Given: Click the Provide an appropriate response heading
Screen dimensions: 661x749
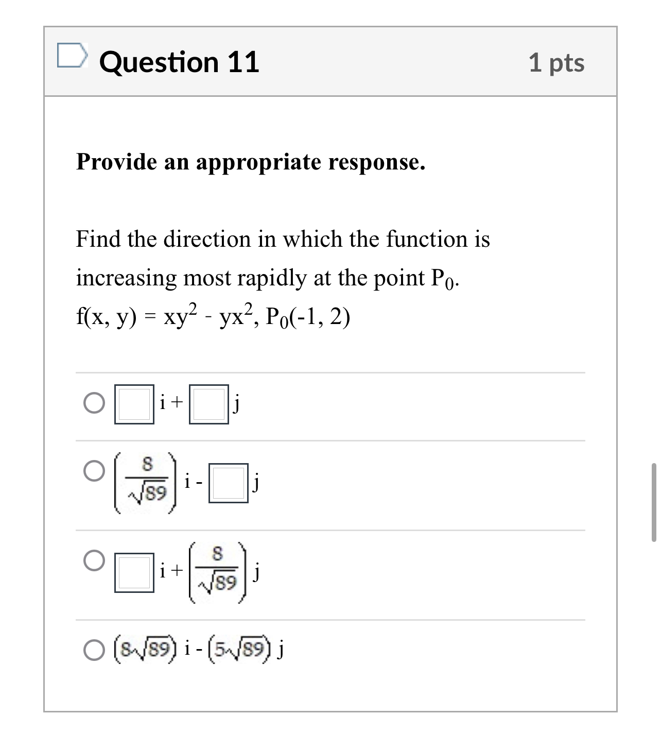Looking at the screenshot, I should click(x=250, y=162).
